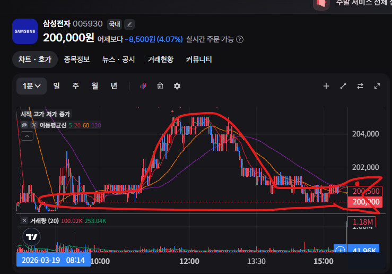
Task: Open the 뉴스 · 공시 tab
Action: pos(118,59)
